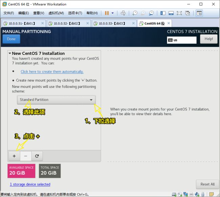Click the printer status bar icon
220x197 pixels.
tap(191, 194)
